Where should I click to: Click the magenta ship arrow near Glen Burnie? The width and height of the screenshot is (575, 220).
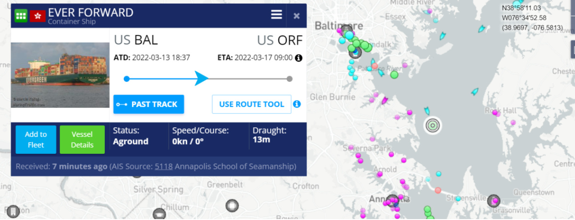(385, 100)
